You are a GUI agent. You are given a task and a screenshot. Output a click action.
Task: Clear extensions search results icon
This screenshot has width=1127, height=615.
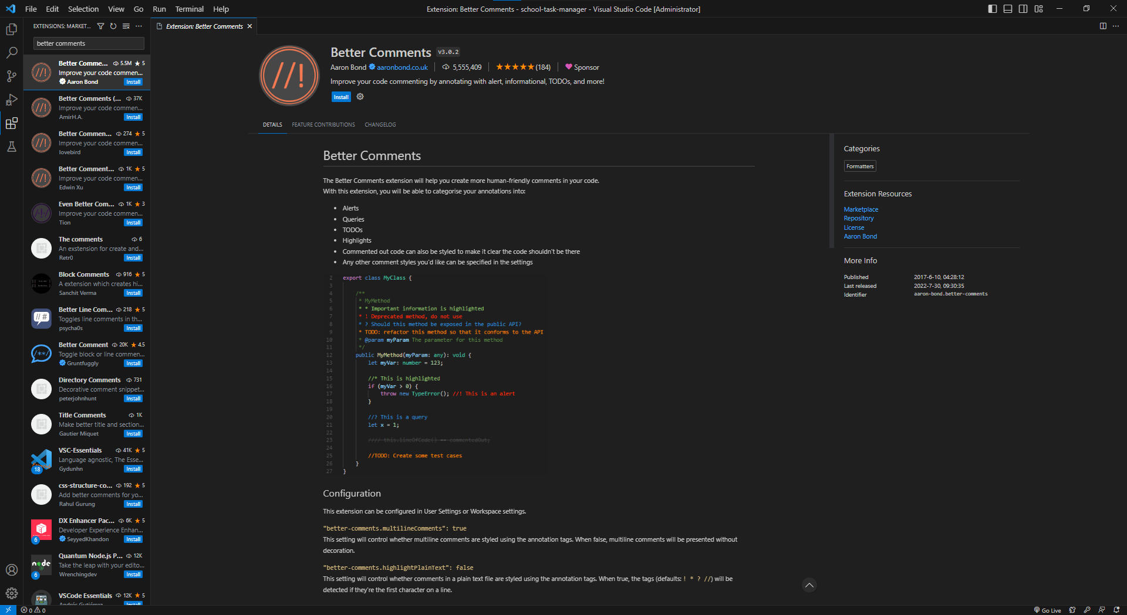pyautogui.click(x=126, y=26)
